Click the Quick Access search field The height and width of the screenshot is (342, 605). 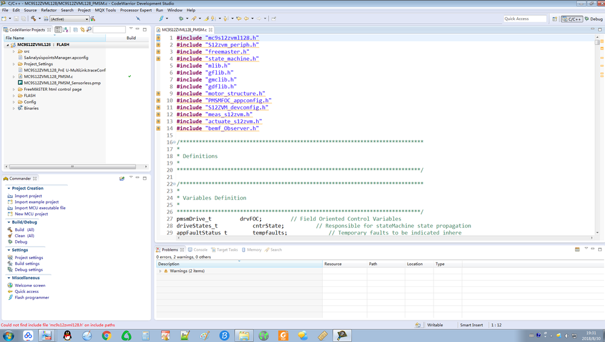tap(524, 19)
